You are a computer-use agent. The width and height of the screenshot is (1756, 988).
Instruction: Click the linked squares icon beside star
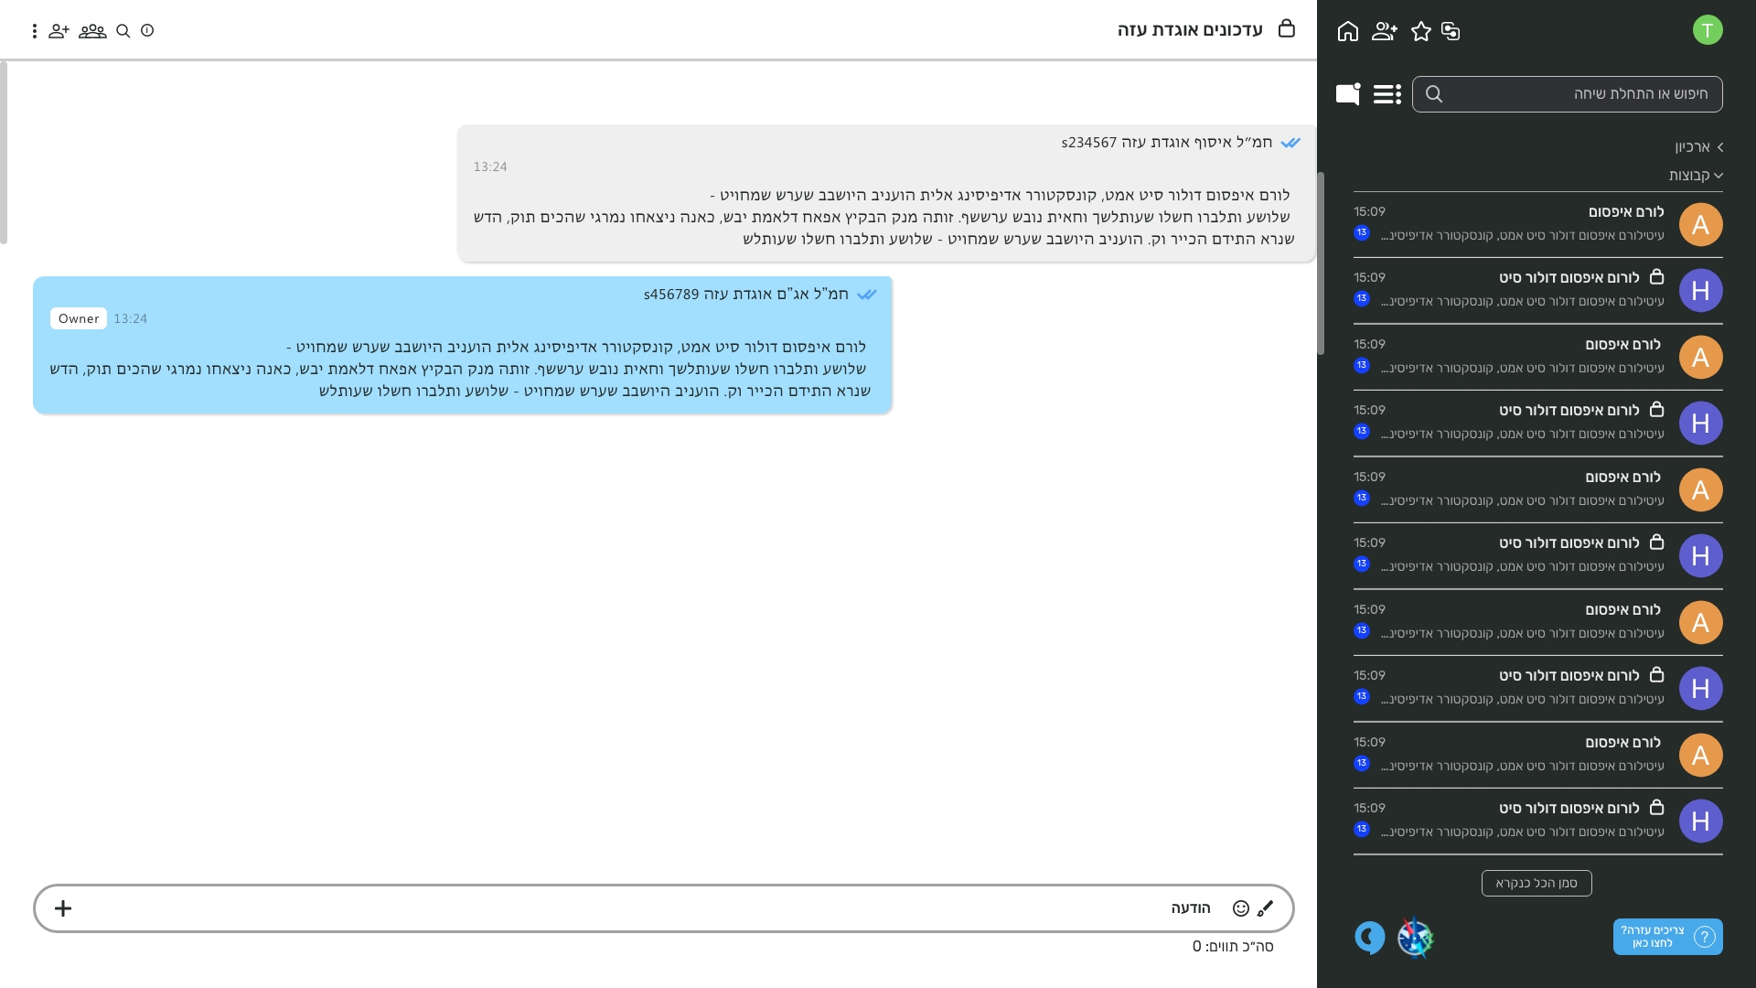1451,31
